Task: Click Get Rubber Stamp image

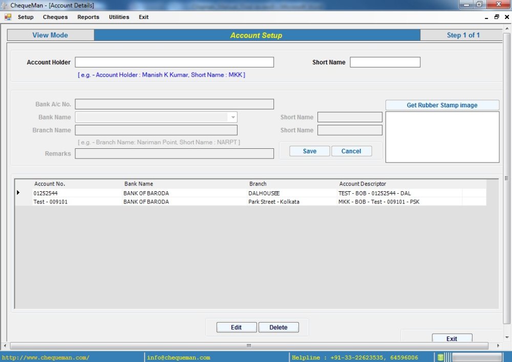Action: [441, 105]
